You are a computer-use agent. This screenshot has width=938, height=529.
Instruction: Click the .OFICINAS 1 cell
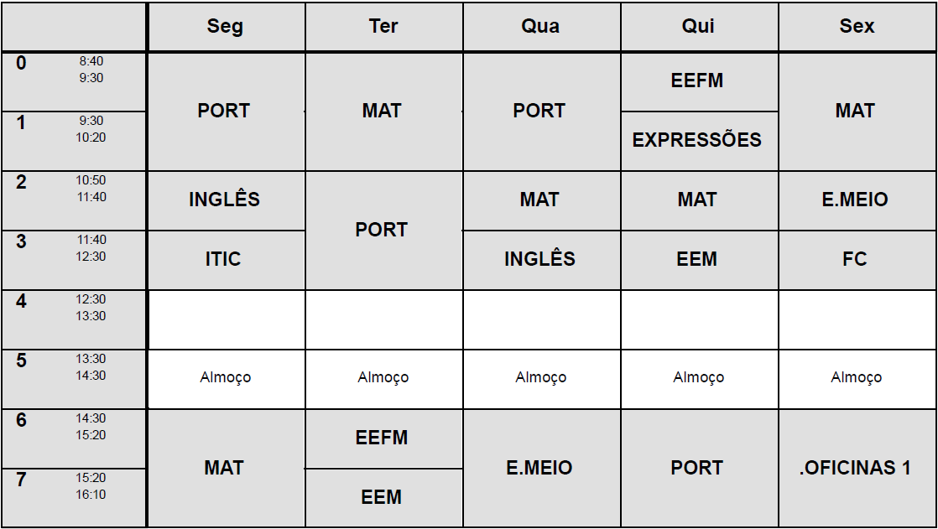point(855,468)
